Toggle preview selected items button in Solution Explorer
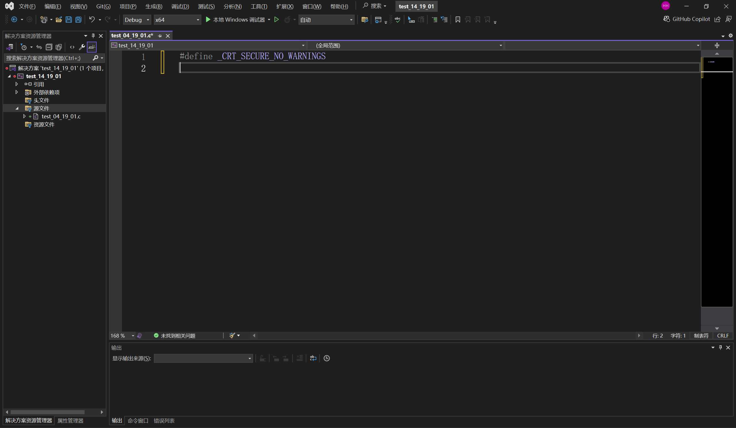The image size is (736, 428). pyautogui.click(x=92, y=47)
